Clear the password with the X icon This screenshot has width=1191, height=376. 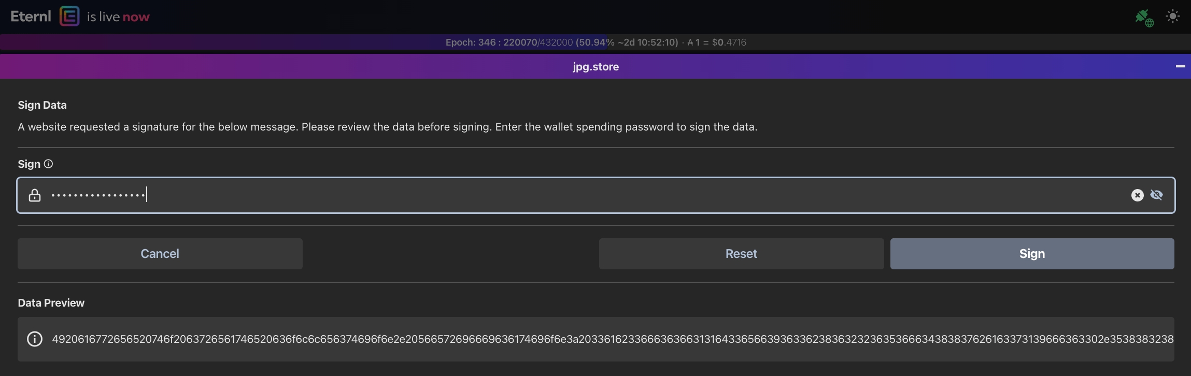point(1137,195)
